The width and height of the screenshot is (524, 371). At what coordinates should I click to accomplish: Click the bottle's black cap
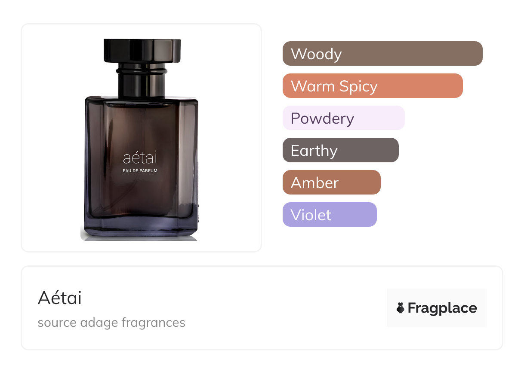coord(142,51)
